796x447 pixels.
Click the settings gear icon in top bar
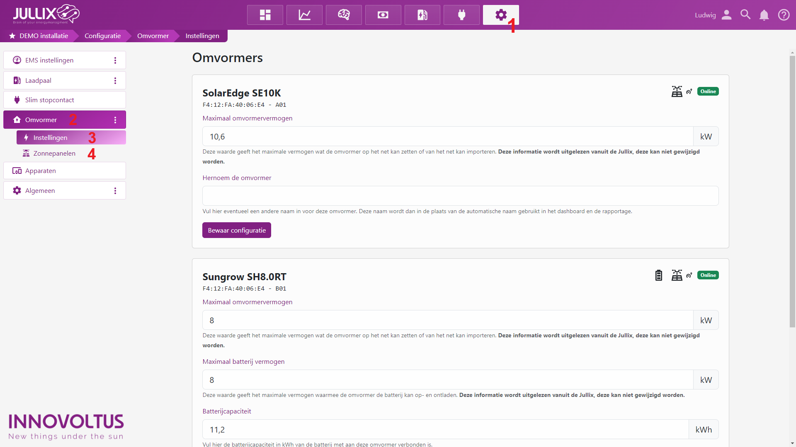tap(500, 15)
